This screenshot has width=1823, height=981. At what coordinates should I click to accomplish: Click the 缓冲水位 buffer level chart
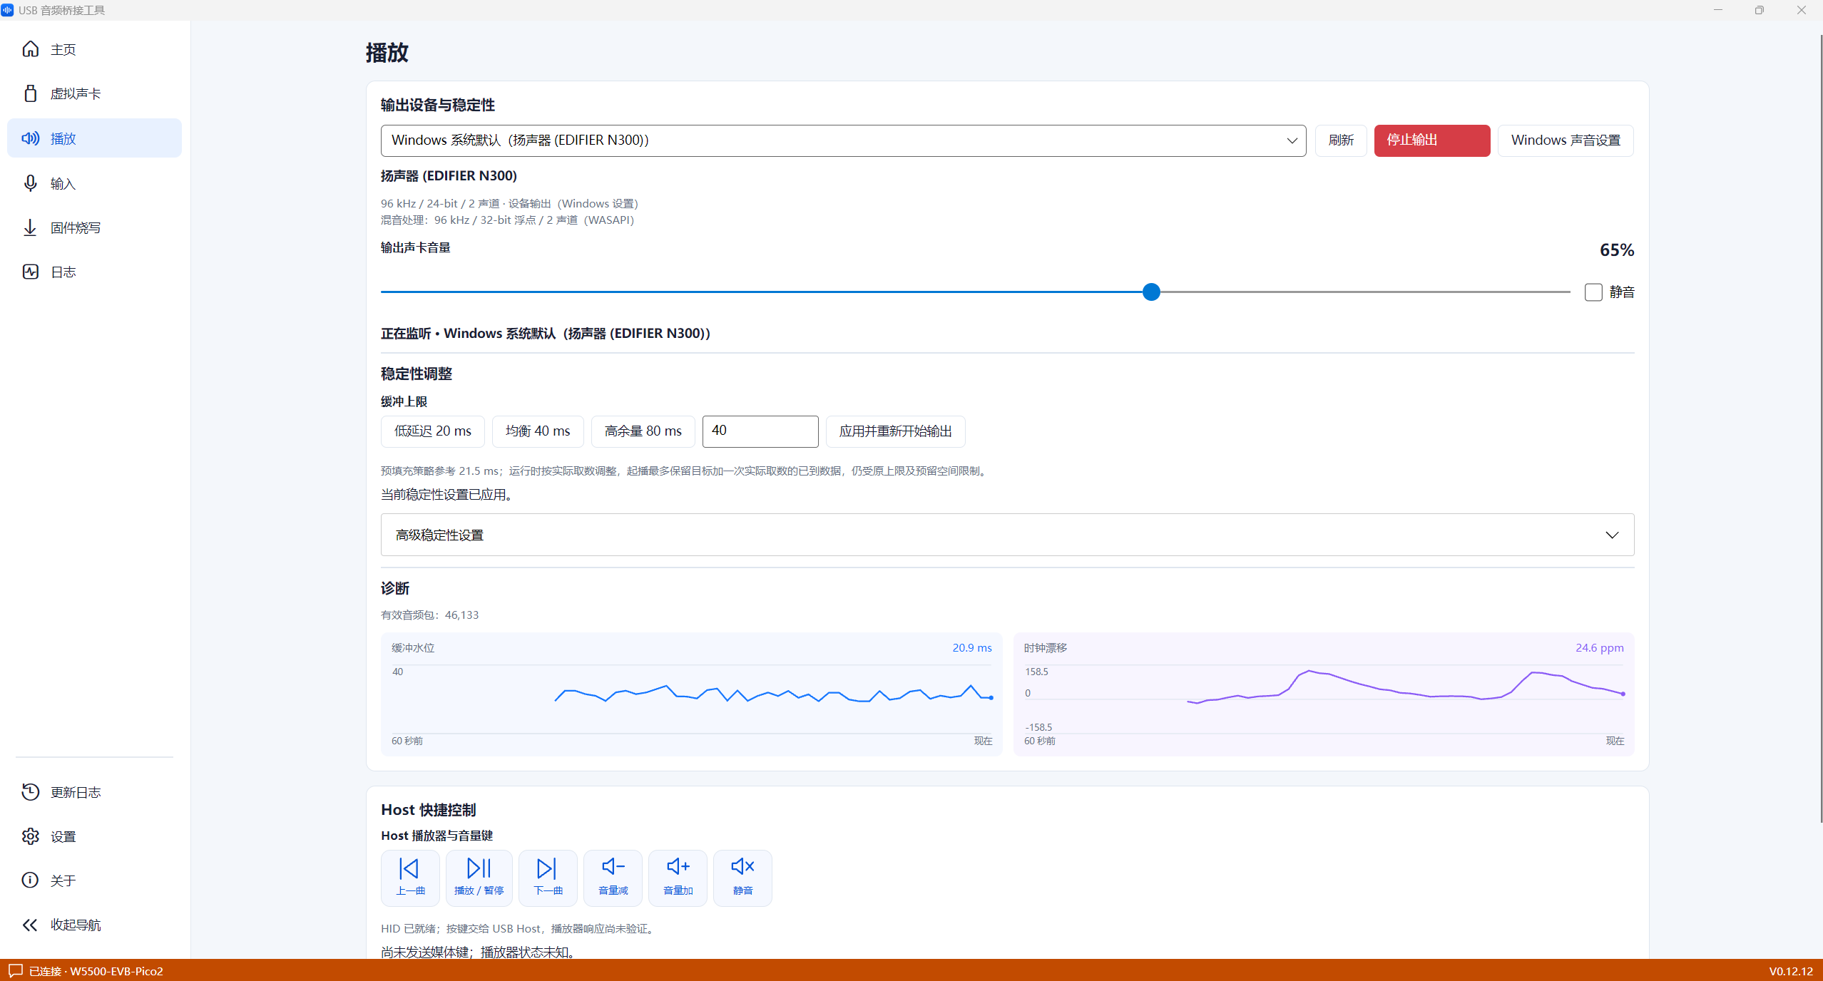tap(691, 694)
